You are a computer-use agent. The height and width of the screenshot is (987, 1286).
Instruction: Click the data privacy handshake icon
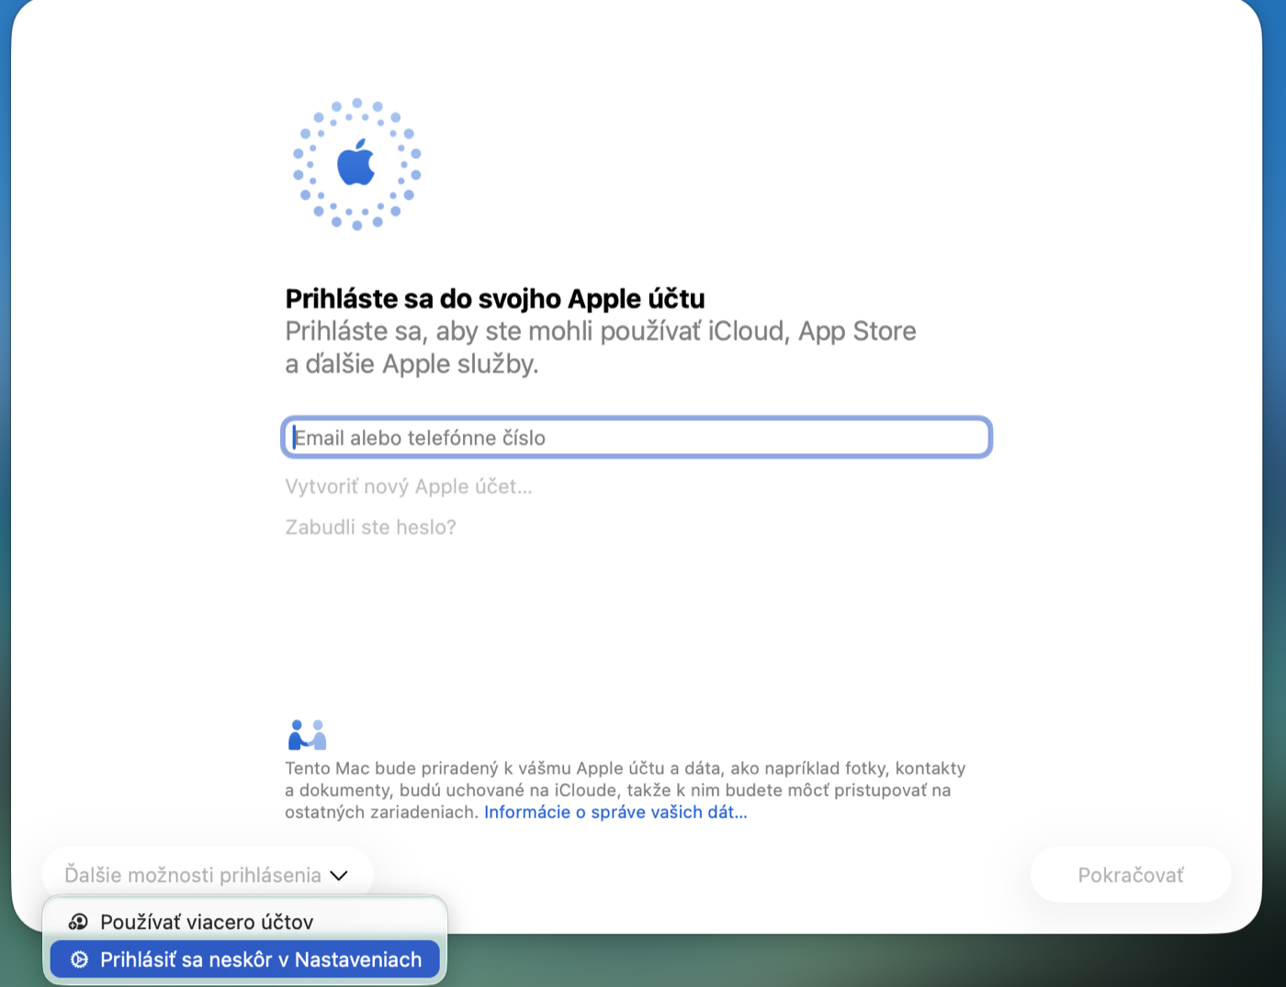[x=307, y=734]
